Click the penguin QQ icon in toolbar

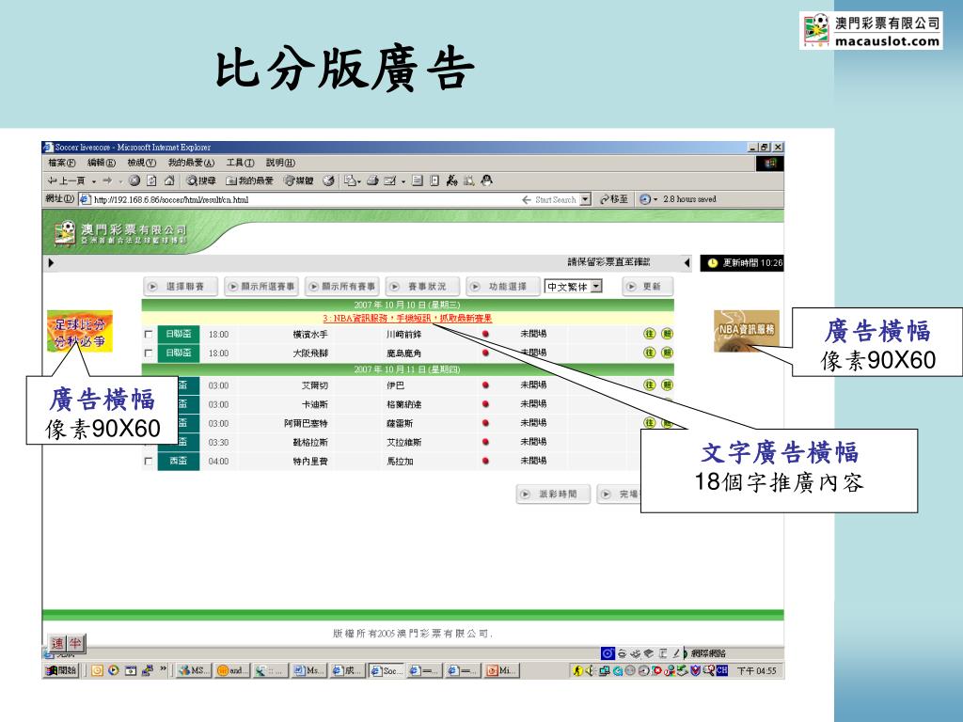coord(487,180)
